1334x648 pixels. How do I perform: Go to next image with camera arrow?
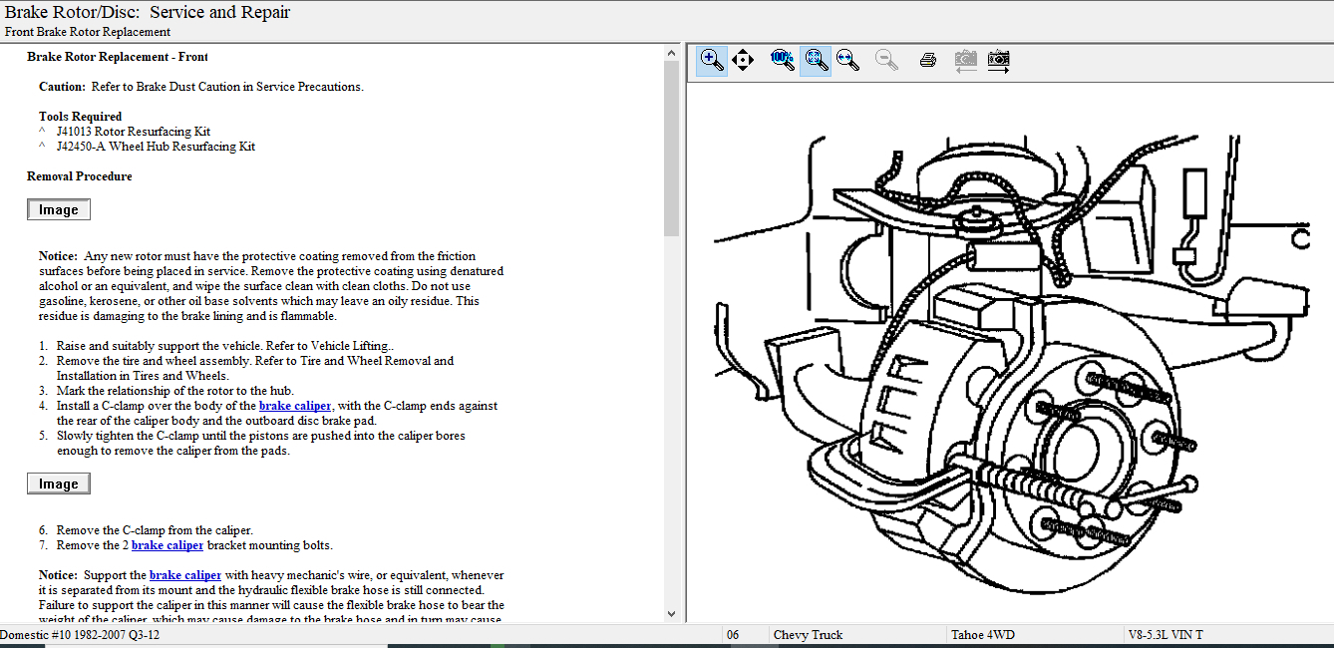point(998,60)
